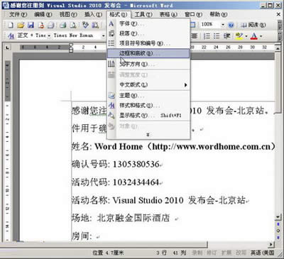
Task: Click the bullet list icon
Action: click(x=217, y=36)
